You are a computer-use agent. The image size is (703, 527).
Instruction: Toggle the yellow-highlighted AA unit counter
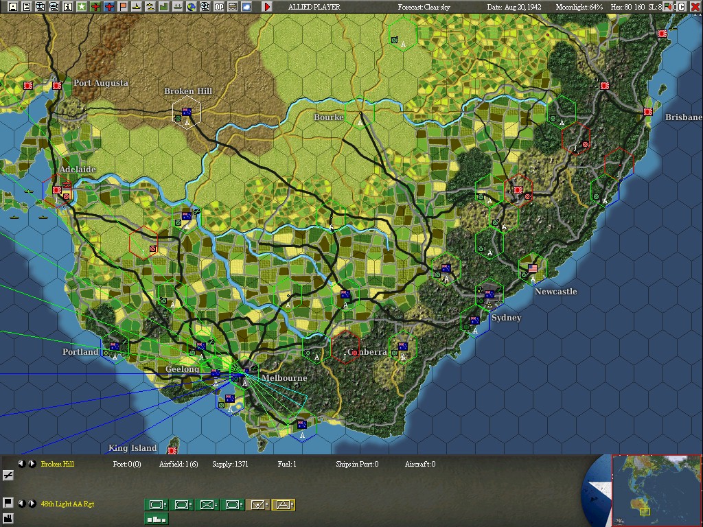(x=284, y=504)
